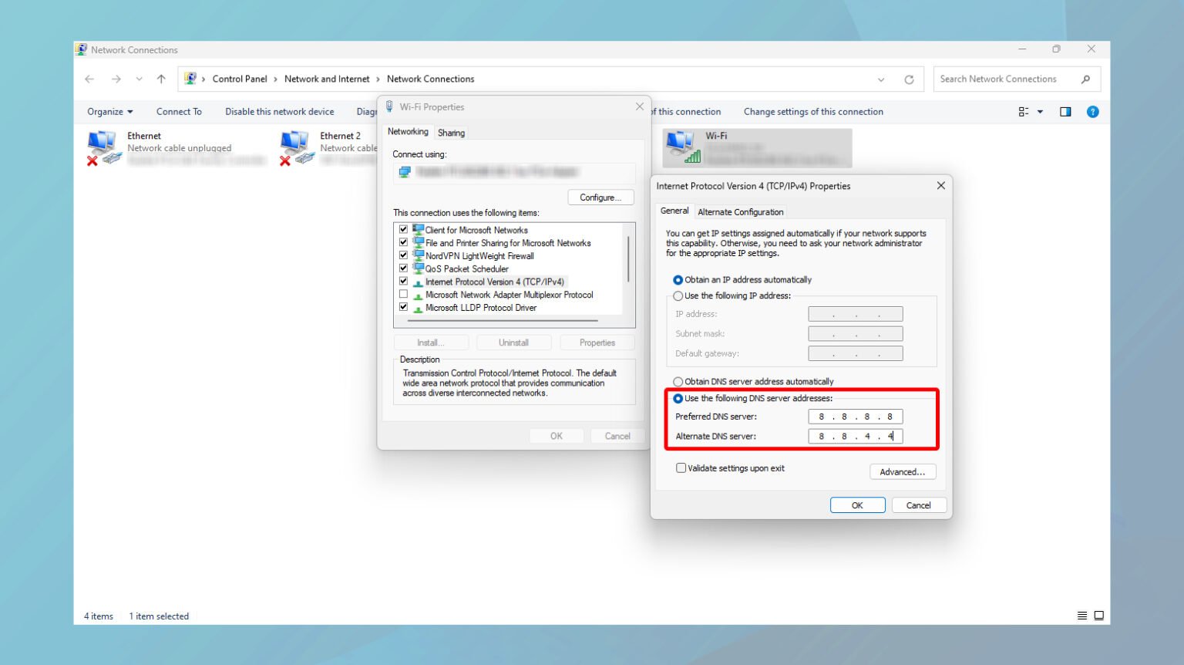Click the Help icon in Network Connections
This screenshot has height=665, width=1184.
(1092, 111)
